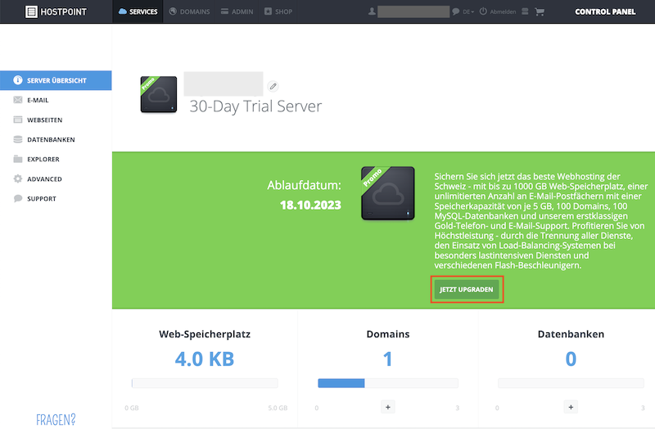Click the Domains heading in statistics

click(x=388, y=334)
